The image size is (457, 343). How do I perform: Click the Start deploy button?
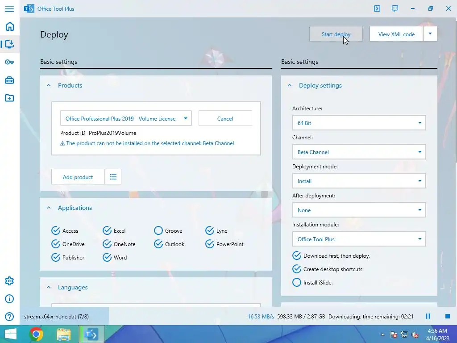[x=336, y=34]
